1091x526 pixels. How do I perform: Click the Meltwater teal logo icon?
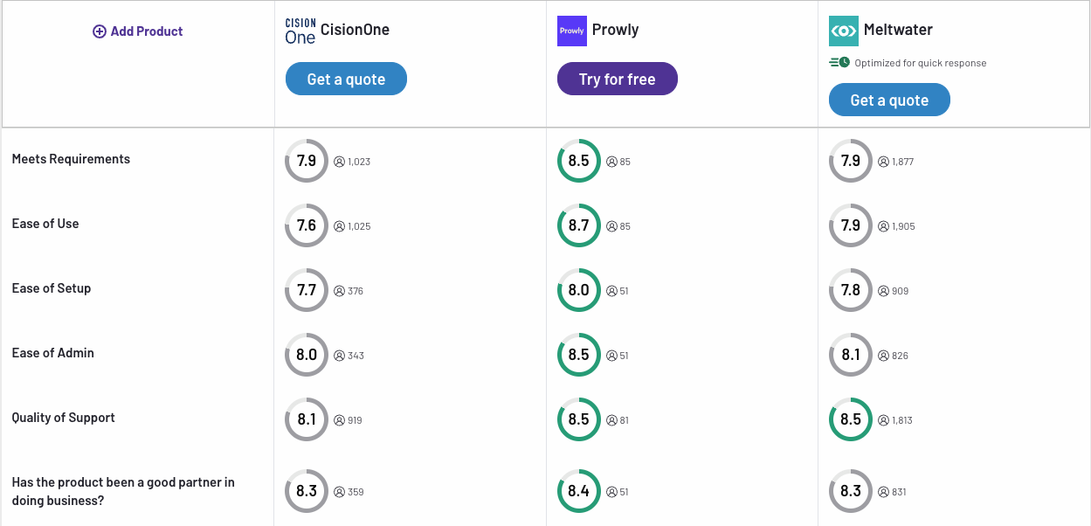(844, 31)
